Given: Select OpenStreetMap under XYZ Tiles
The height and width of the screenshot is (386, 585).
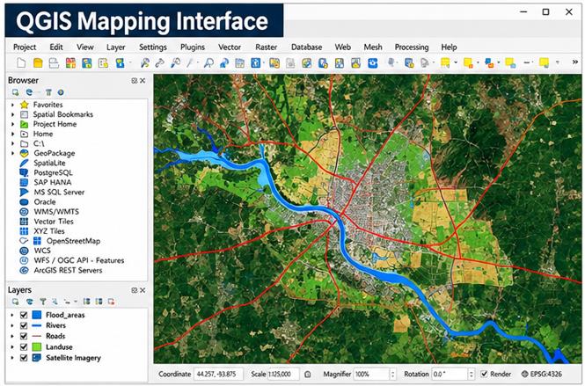Looking at the screenshot, I should pos(73,241).
